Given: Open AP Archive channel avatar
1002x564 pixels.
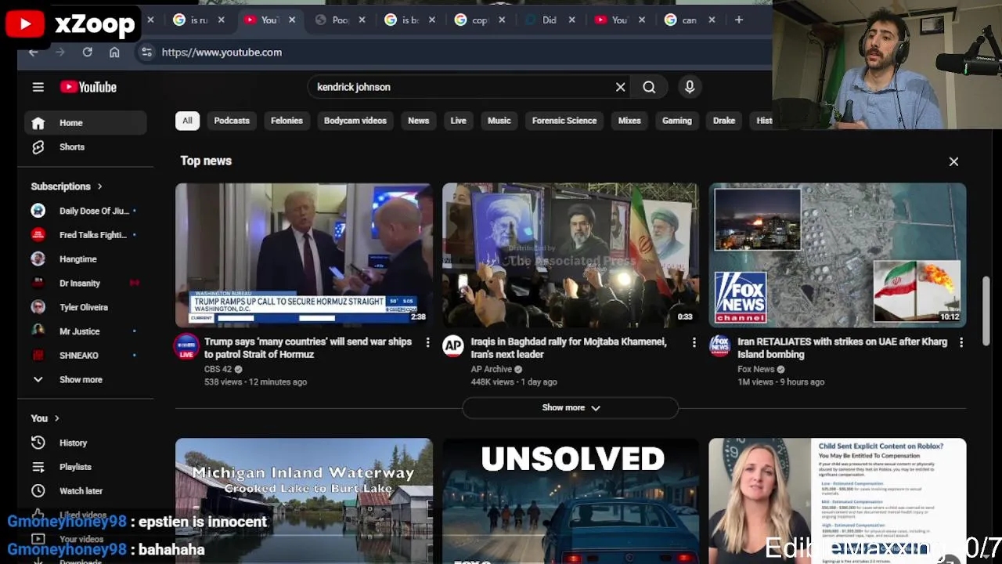Looking at the screenshot, I should (x=453, y=346).
